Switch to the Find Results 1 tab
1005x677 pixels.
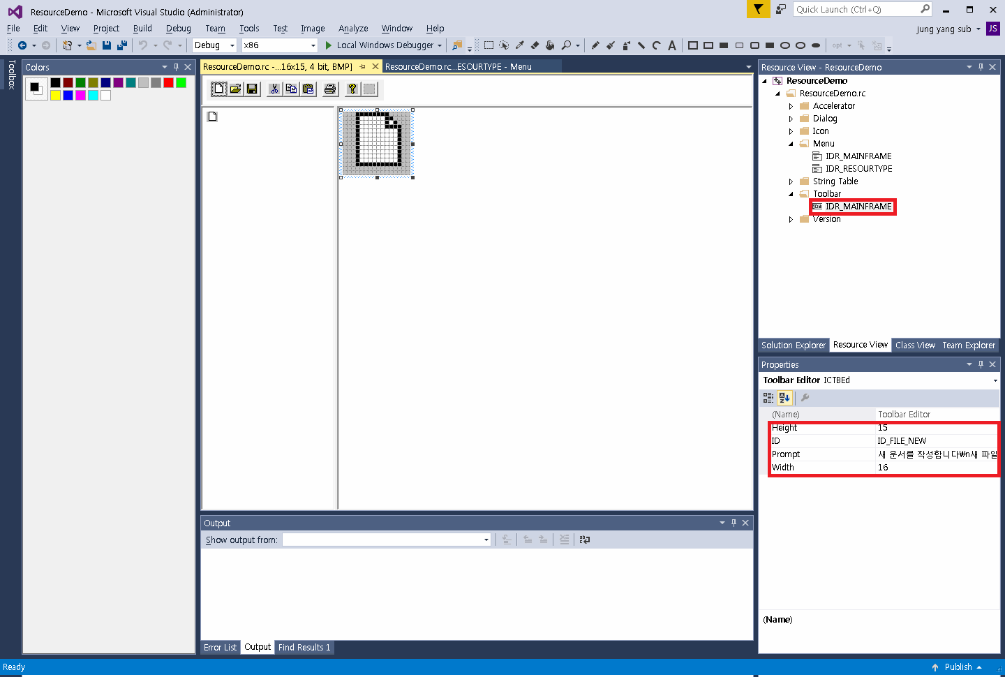coord(304,648)
